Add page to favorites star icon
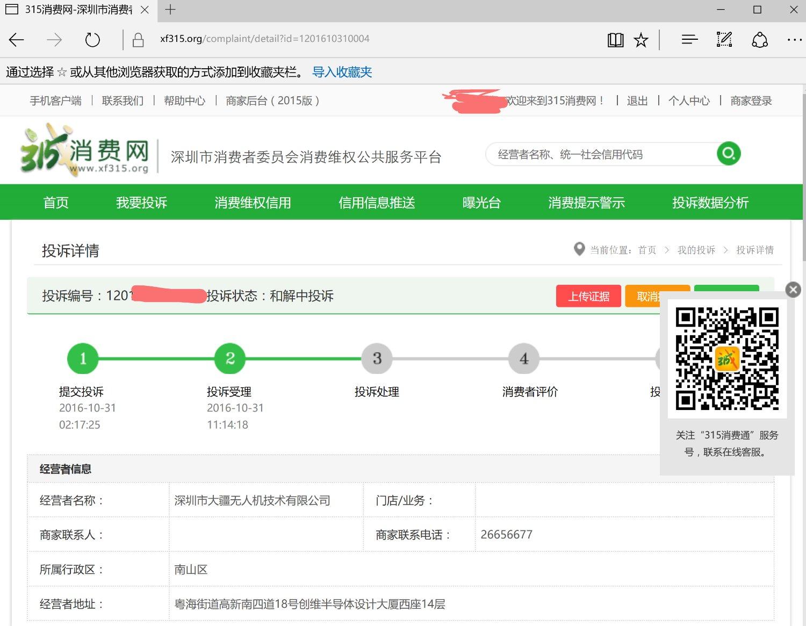This screenshot has width=806, height=626. point(641,40)
